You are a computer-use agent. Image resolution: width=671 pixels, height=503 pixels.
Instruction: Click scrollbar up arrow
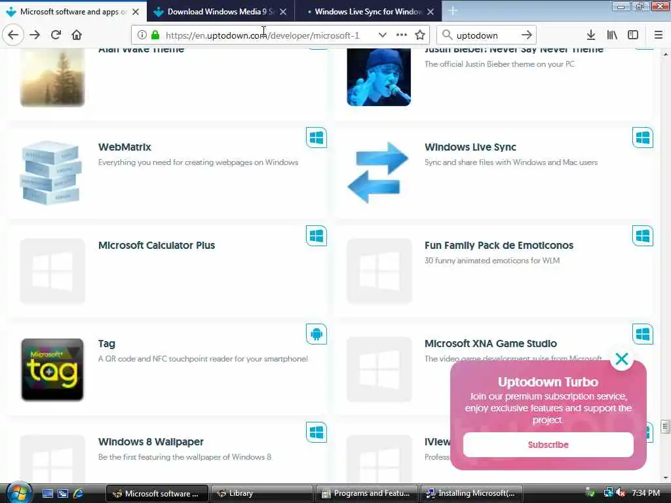click(x=665, y=55)
